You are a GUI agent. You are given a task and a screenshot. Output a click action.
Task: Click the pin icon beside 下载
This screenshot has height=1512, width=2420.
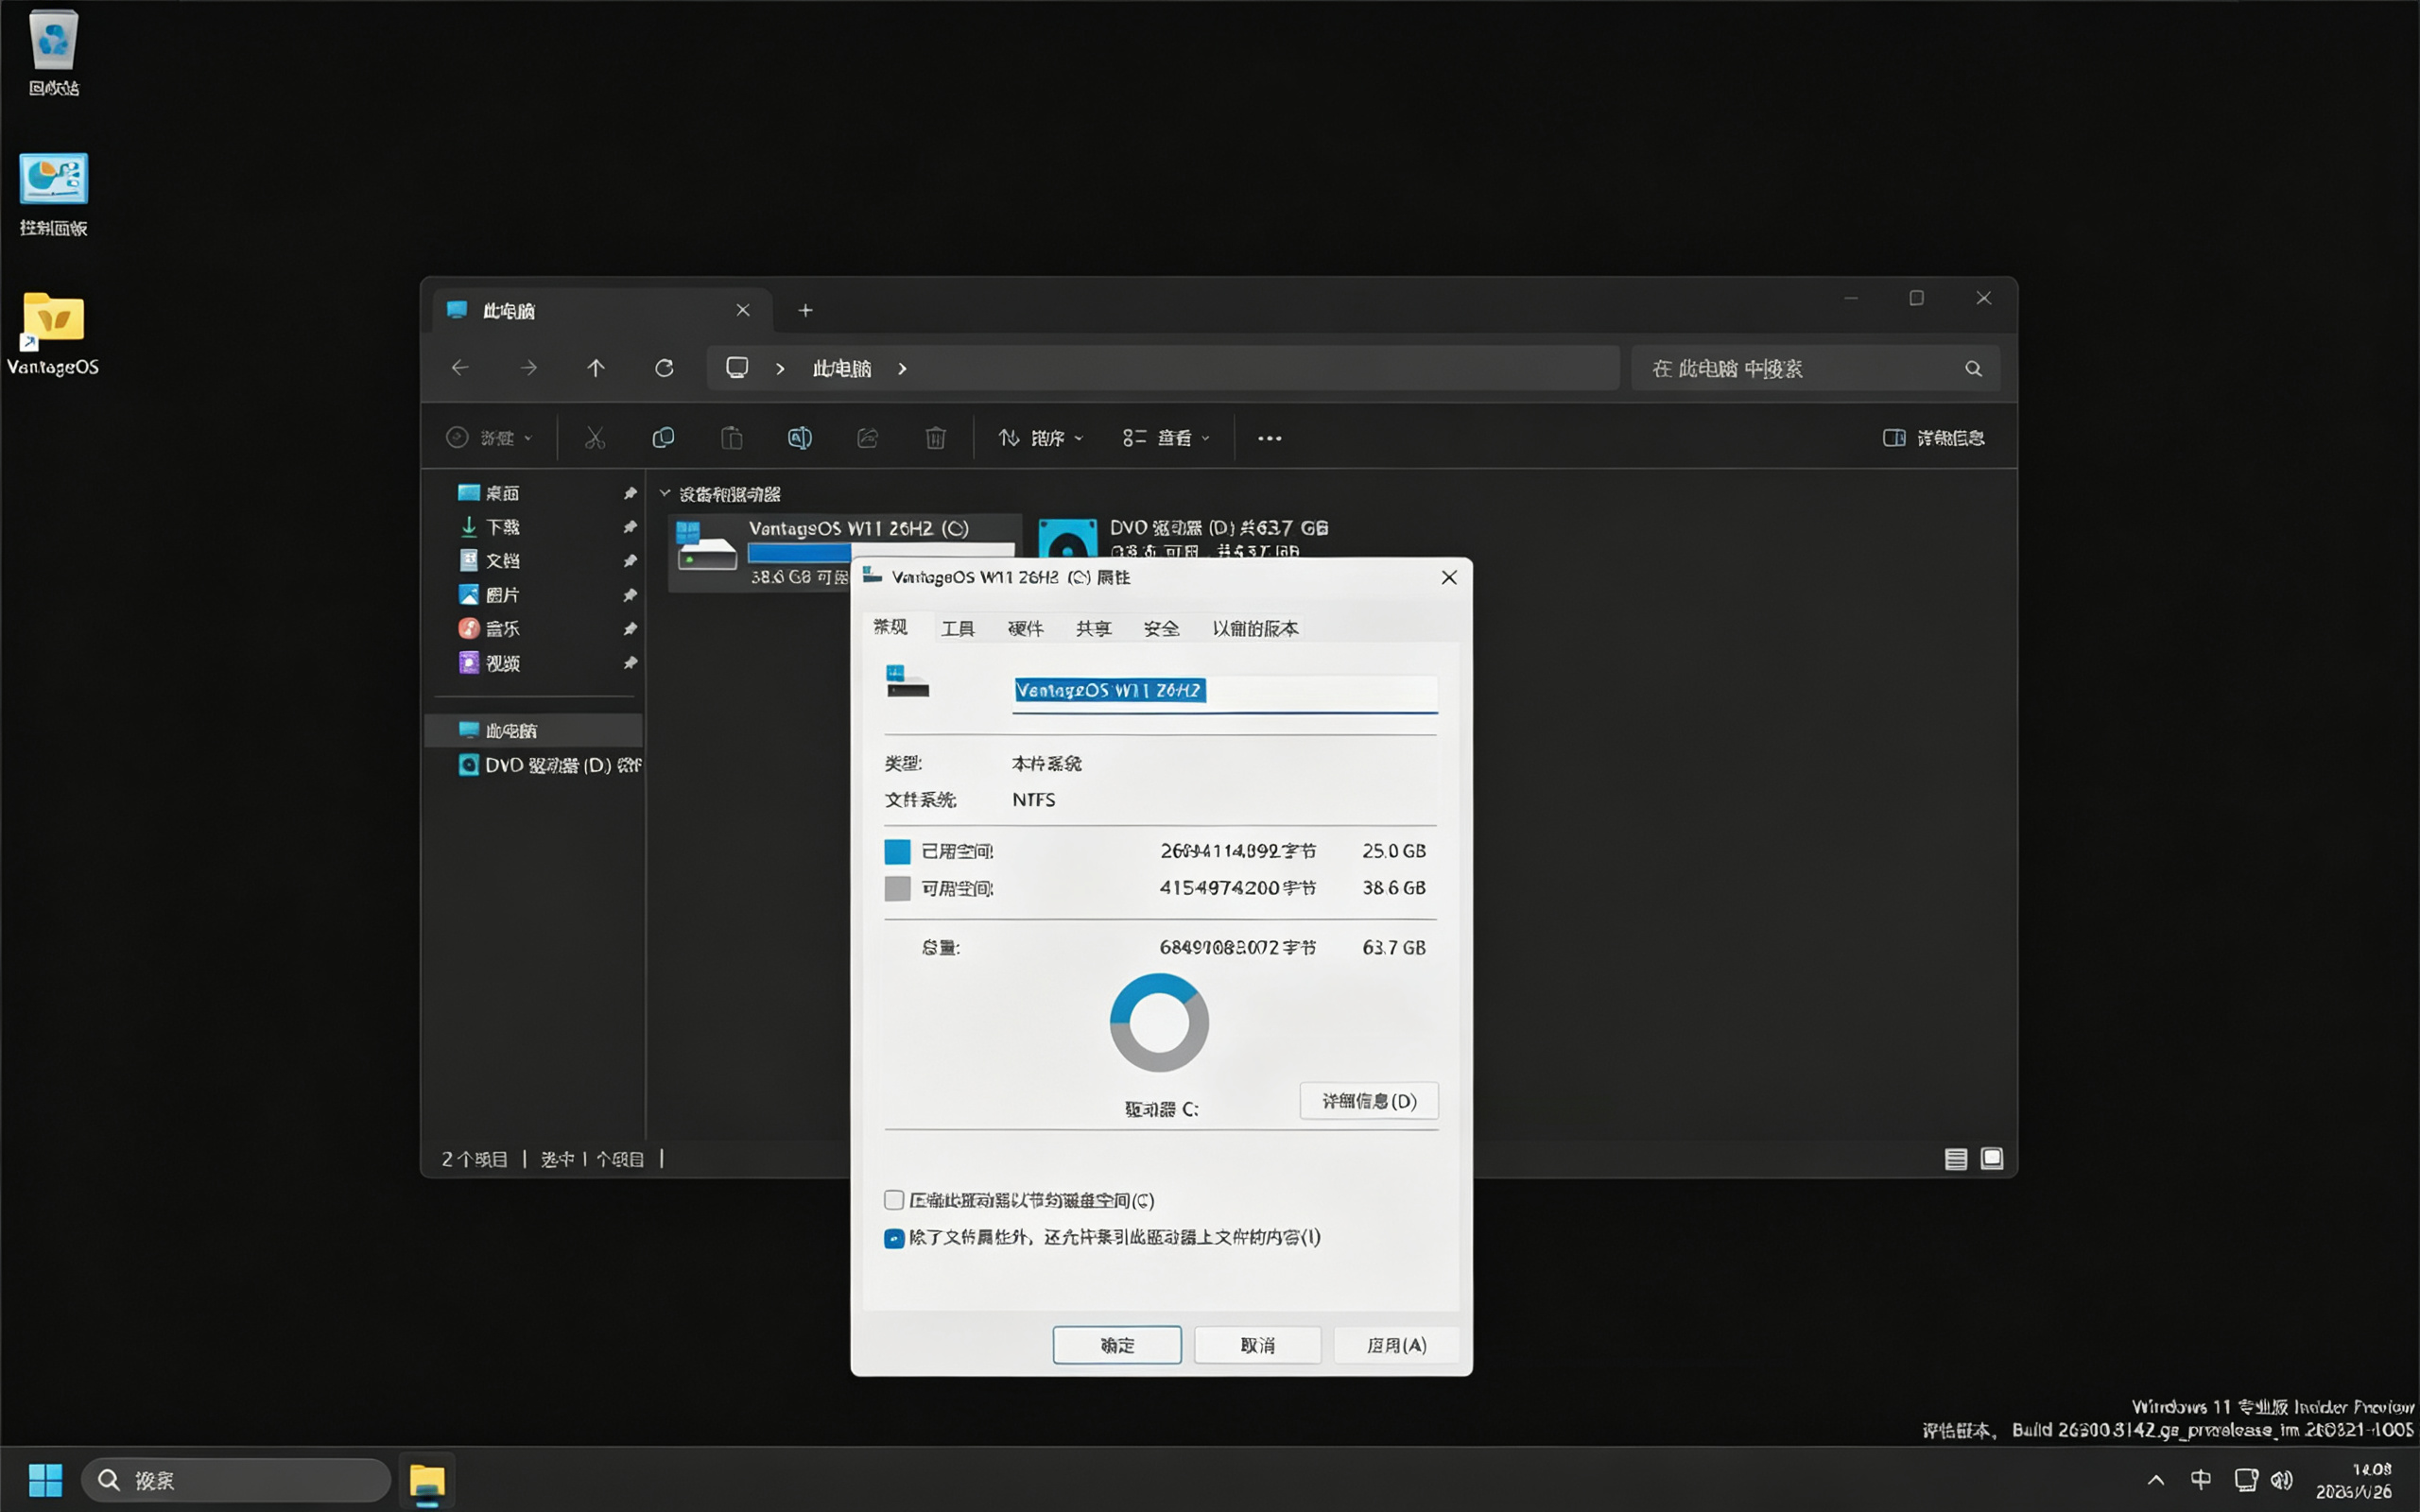(x=630, y=527)
